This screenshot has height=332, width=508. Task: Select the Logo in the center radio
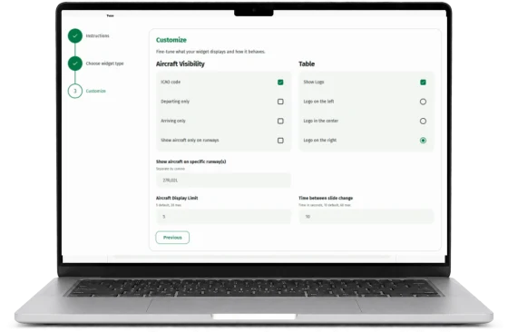click(x=423, y=122)
